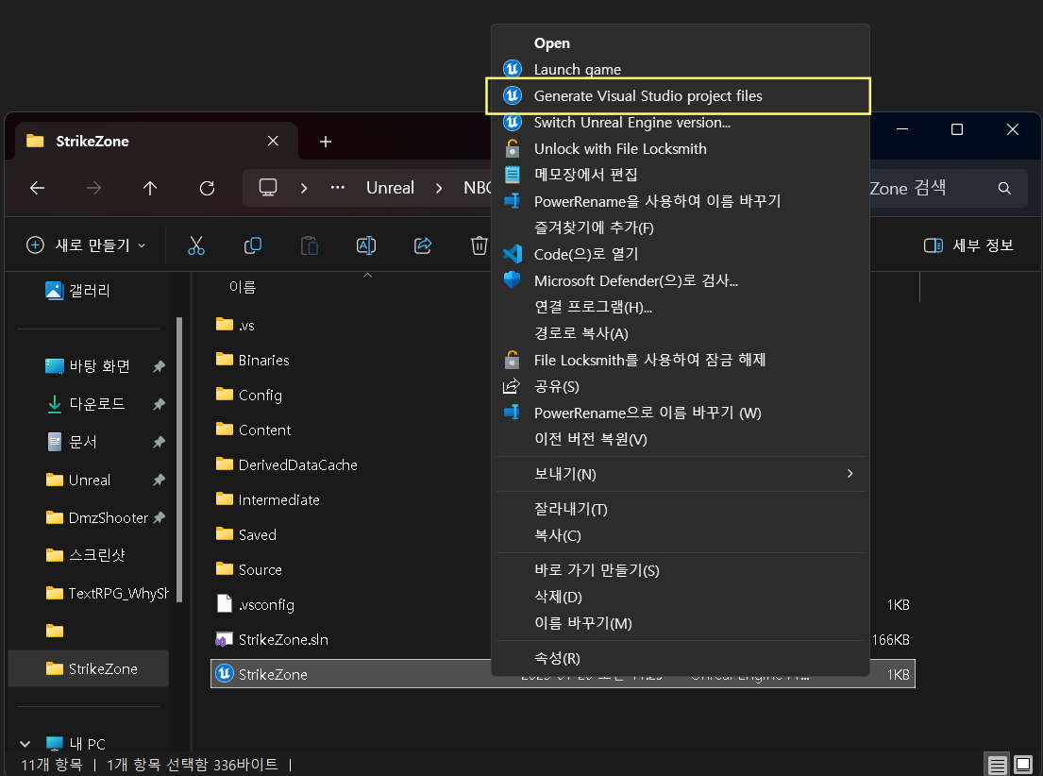Click Unreal in the address breadcrumb
The height and width of the screenshot is (776, 1043).
390,188
